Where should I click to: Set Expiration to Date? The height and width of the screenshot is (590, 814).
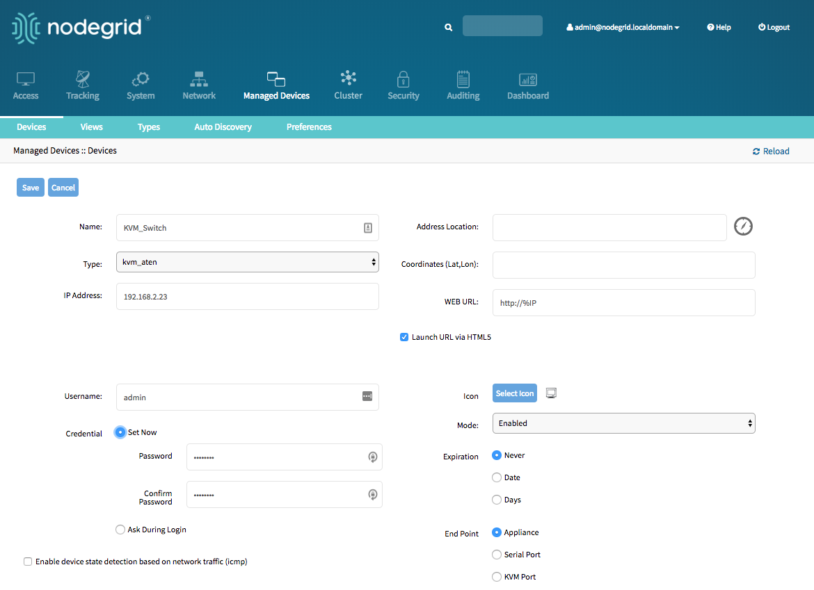point(496,477)
